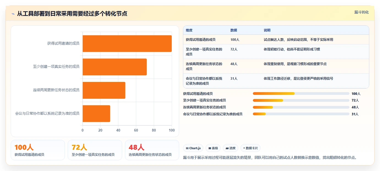The width and height of the screenshot is (380, 171).
Task: Click table text 试点触达人数，反映启动范围，不等于实际采用
Action: pos(298,39)
